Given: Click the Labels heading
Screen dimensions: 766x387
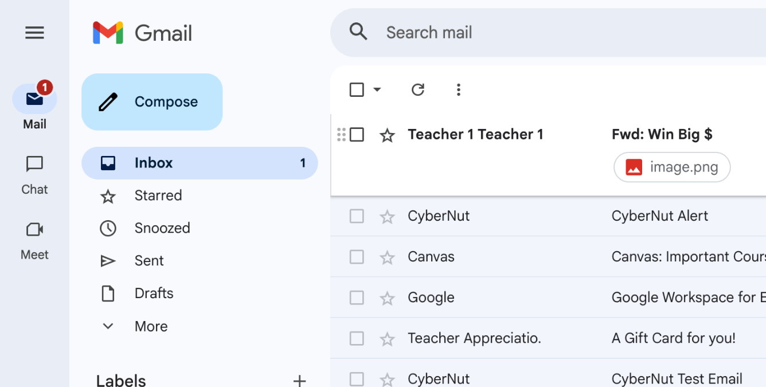Looking at the screenshot, I should pos(121,381).
